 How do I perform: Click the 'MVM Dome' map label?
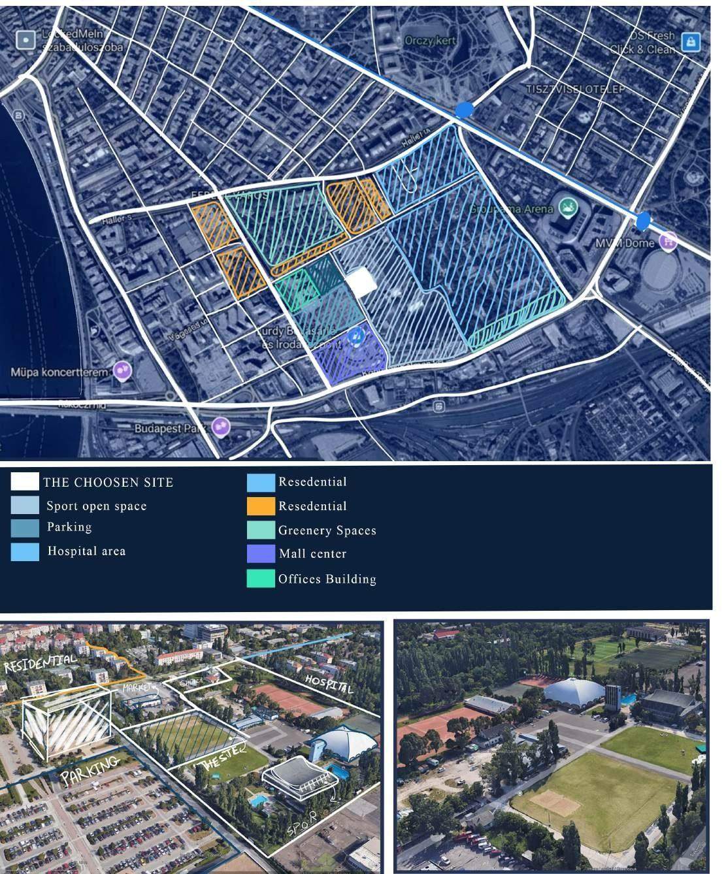click(x=624, y=243)
